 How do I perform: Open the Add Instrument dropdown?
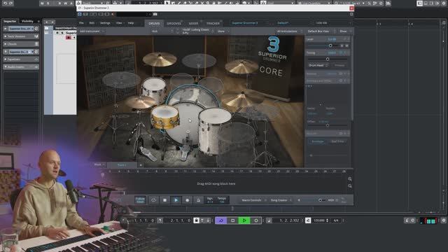click(x=92, y=31)
